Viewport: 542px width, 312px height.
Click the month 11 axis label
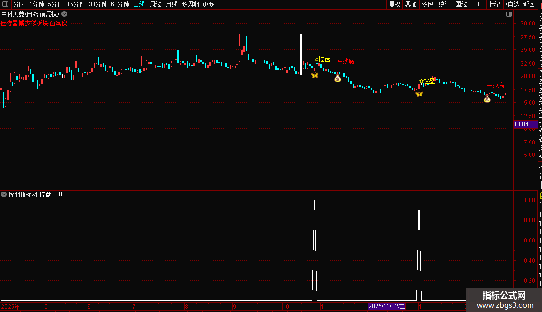click(x=324, y=306)
